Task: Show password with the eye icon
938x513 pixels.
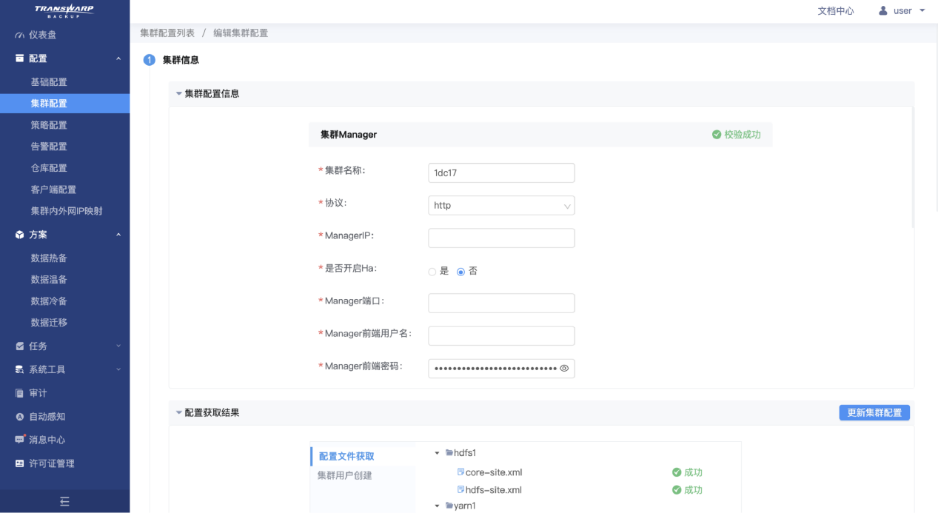Action: [x=564, y=368]
